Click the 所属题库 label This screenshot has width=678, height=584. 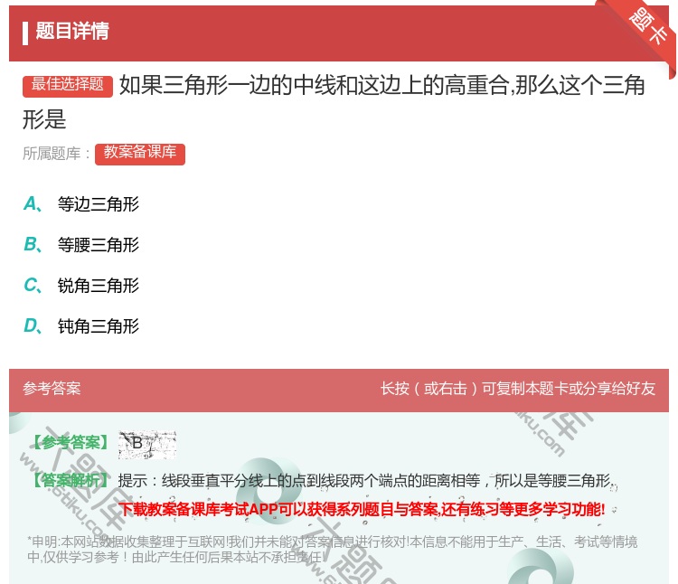tap(57, 154)
